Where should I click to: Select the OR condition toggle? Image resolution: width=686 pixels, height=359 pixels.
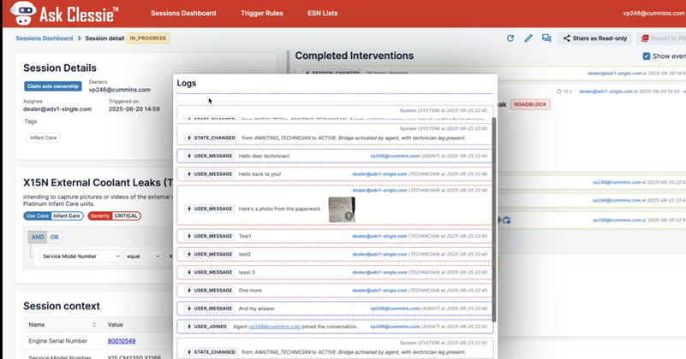point(54,237)
